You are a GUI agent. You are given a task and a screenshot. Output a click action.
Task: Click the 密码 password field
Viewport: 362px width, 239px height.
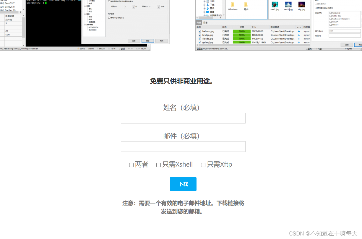[x=345, y=35]
